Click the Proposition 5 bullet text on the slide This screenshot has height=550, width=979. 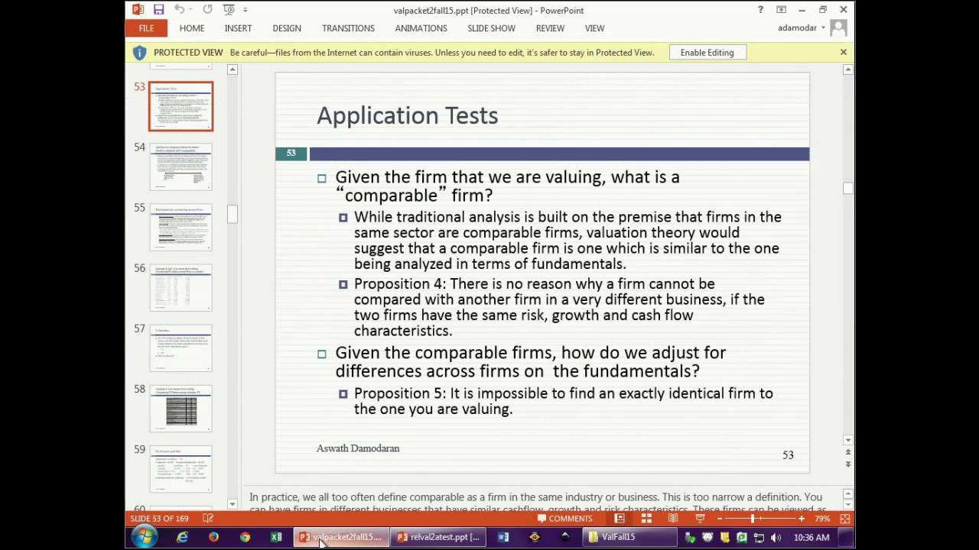click(x=564, y=401)
